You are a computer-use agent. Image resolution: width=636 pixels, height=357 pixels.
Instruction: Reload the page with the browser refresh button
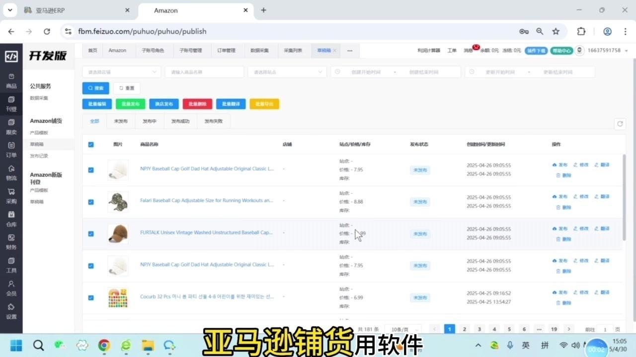(x=47, y=31)
